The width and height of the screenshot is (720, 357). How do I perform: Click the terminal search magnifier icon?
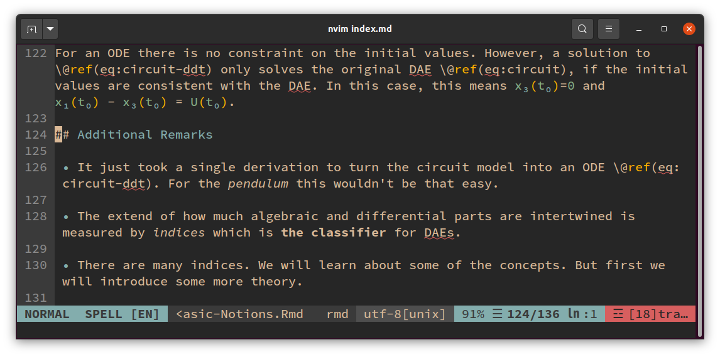582,29
